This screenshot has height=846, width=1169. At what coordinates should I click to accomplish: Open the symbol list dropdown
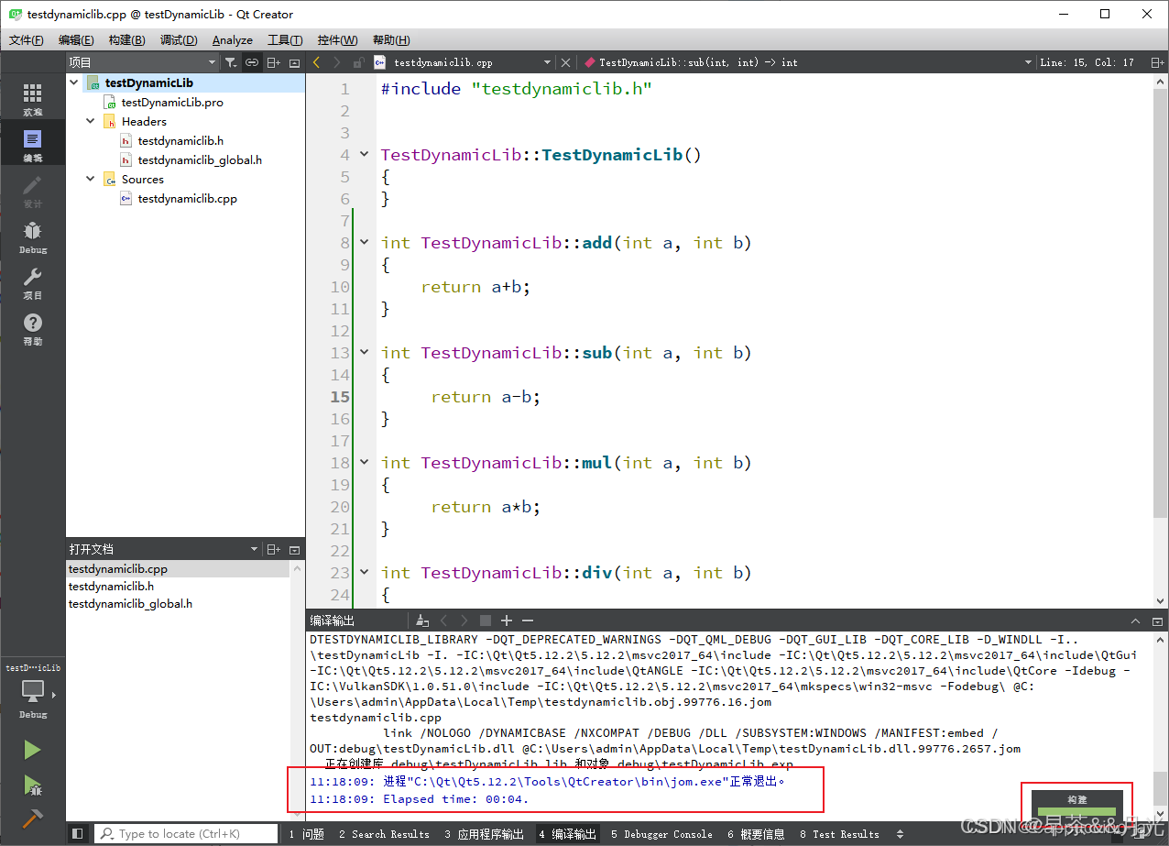pos(807,62)
